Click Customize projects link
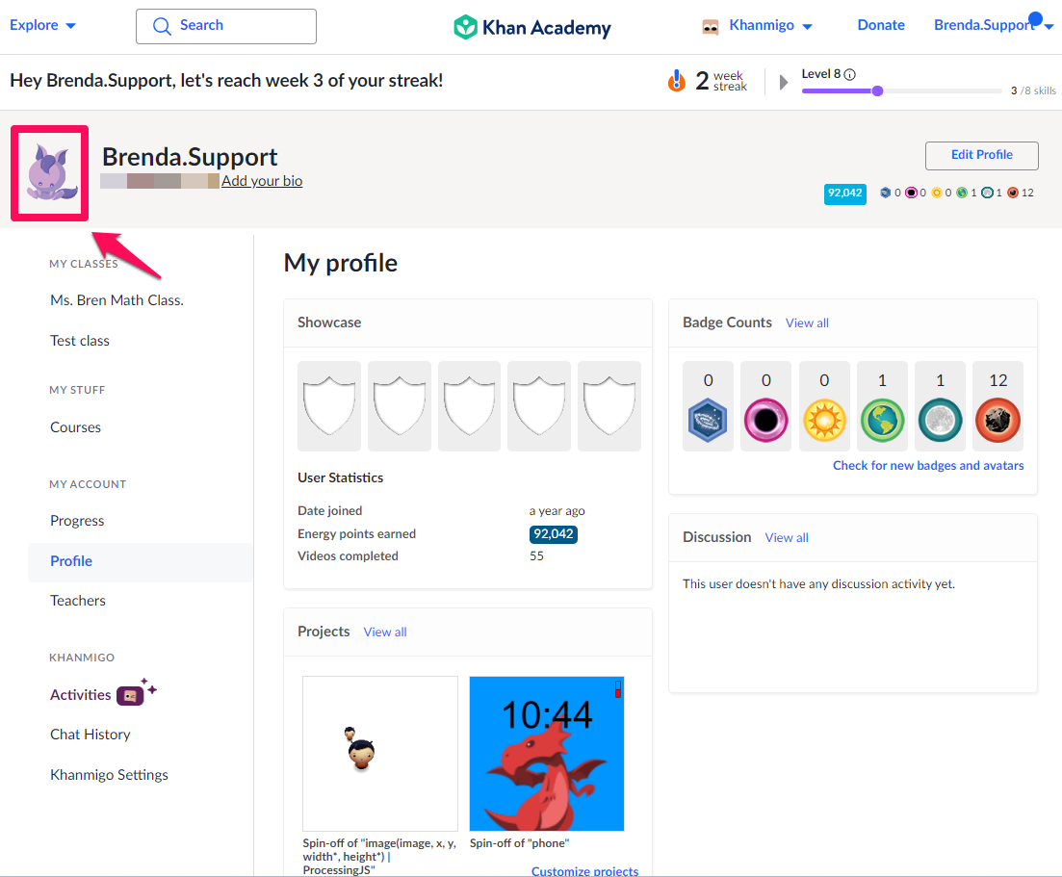This screenshot has width=1062, height=877. click(x=584, y=871)
